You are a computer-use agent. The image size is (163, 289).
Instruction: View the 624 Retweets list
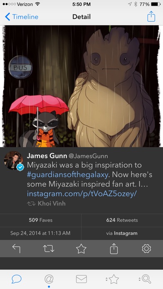(x=122, y=220)
